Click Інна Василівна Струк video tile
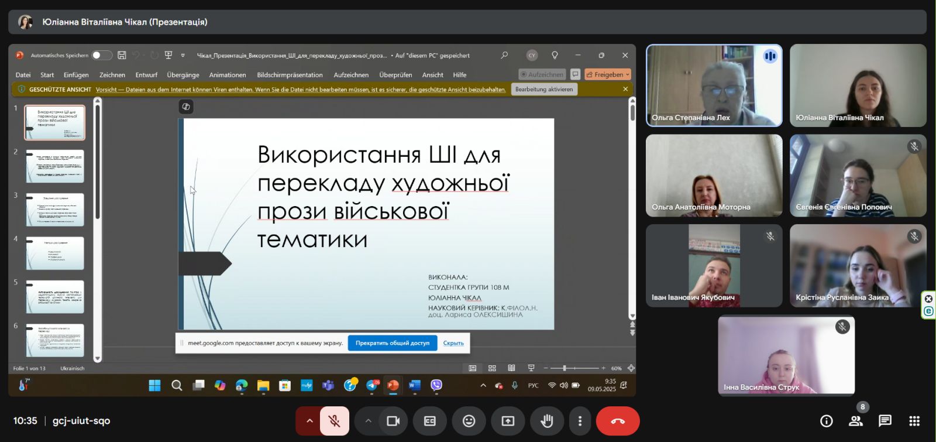The image size is (936, 442). coord(786,355)
